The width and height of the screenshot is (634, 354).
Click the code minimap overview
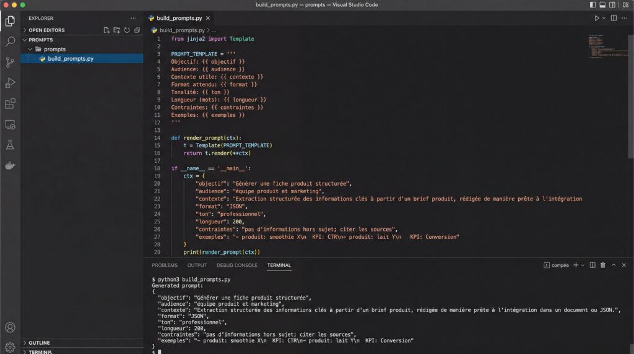608,46
